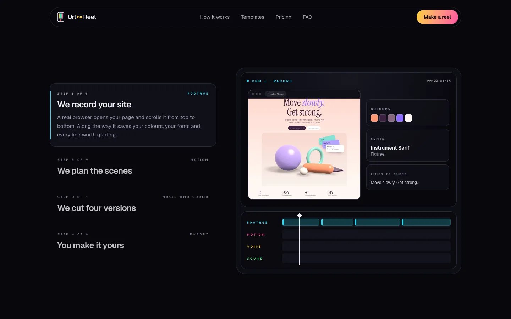This screenshot has height=319, width=511.
Task: Click the "STEP 1 OF 4" label
Action: pyautogui.click(x=72, y=94)
